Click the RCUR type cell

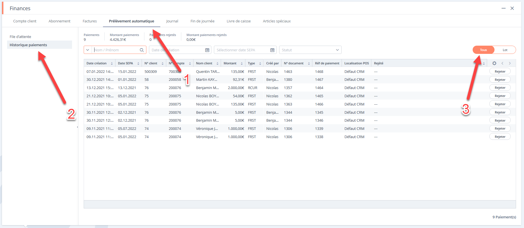click(x=252, y=88)
